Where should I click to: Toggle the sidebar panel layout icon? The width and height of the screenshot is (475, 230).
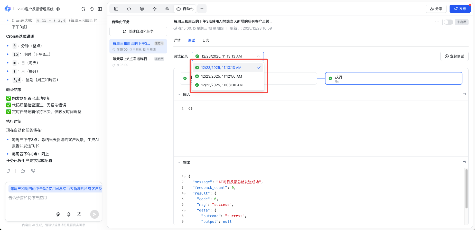[x=100, y=9]
